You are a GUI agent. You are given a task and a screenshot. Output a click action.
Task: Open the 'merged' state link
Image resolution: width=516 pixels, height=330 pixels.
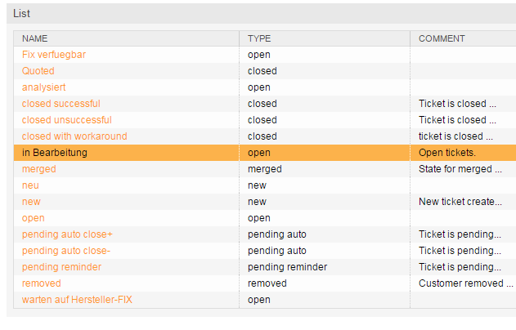(x=38, y=169)
